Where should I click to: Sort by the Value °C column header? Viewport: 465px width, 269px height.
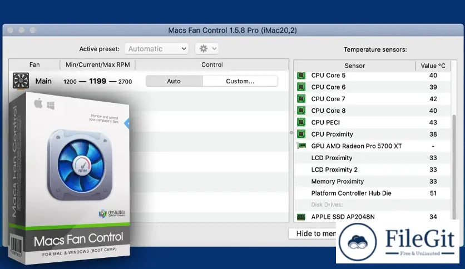(433, 66)
